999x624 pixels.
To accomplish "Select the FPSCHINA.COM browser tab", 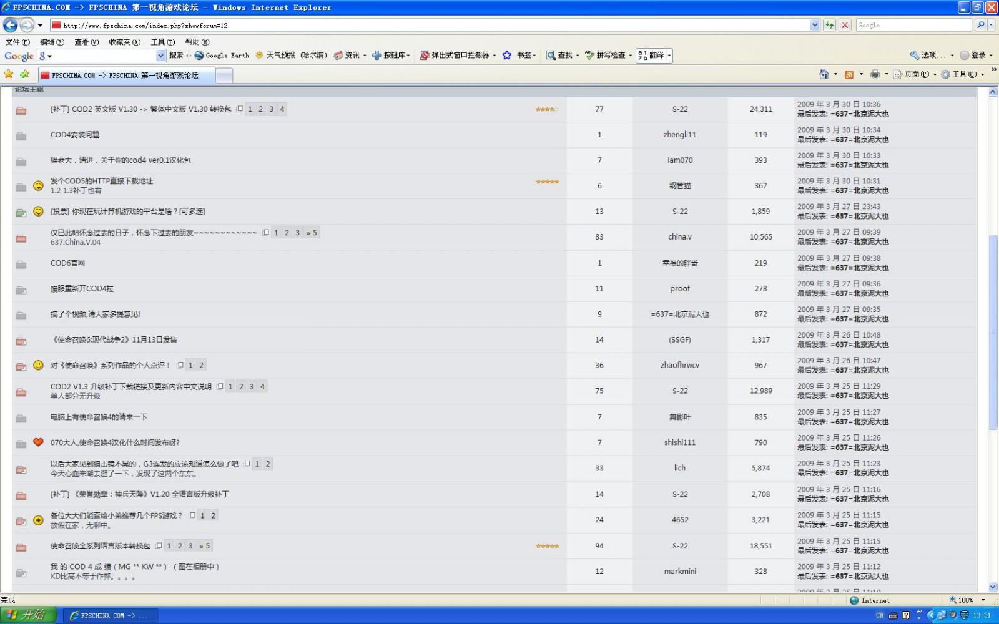I will [x=127, y=76].
